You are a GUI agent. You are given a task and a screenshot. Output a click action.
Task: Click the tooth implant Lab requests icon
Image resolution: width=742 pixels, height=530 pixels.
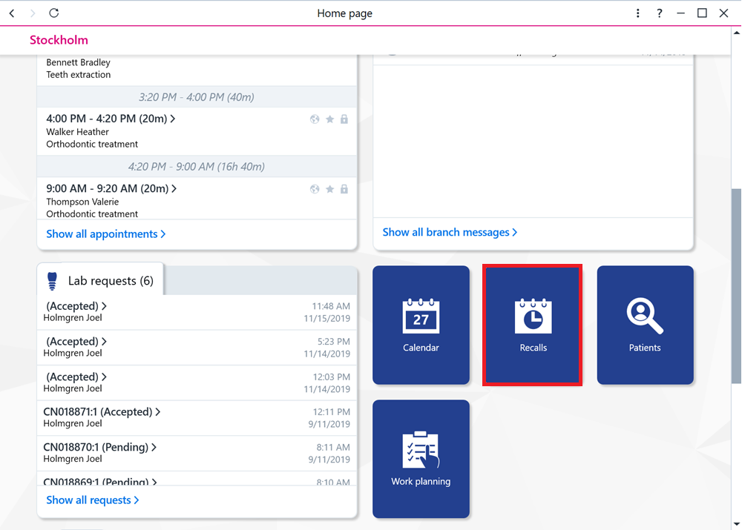pyautogui.click(x=53, y=281)
